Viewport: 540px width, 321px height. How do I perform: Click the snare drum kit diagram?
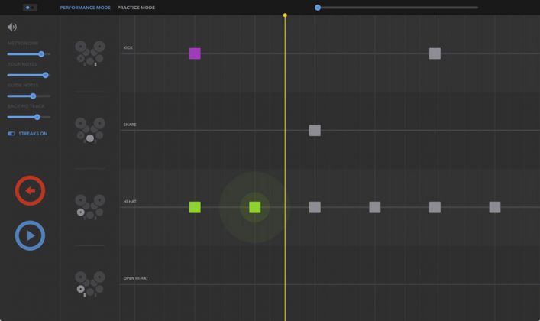(90, 129)
